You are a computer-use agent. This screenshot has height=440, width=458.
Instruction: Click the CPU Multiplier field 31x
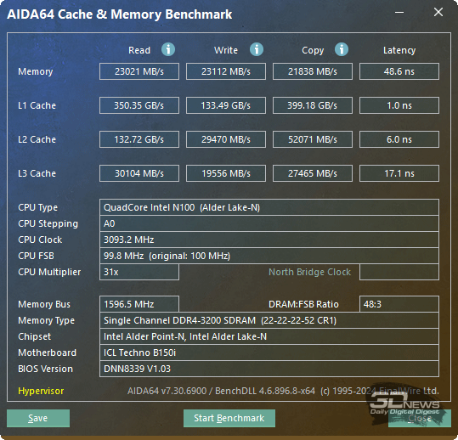(139, 272)
